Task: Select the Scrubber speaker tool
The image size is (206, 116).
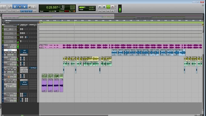Action: click(x=30, y=7)
